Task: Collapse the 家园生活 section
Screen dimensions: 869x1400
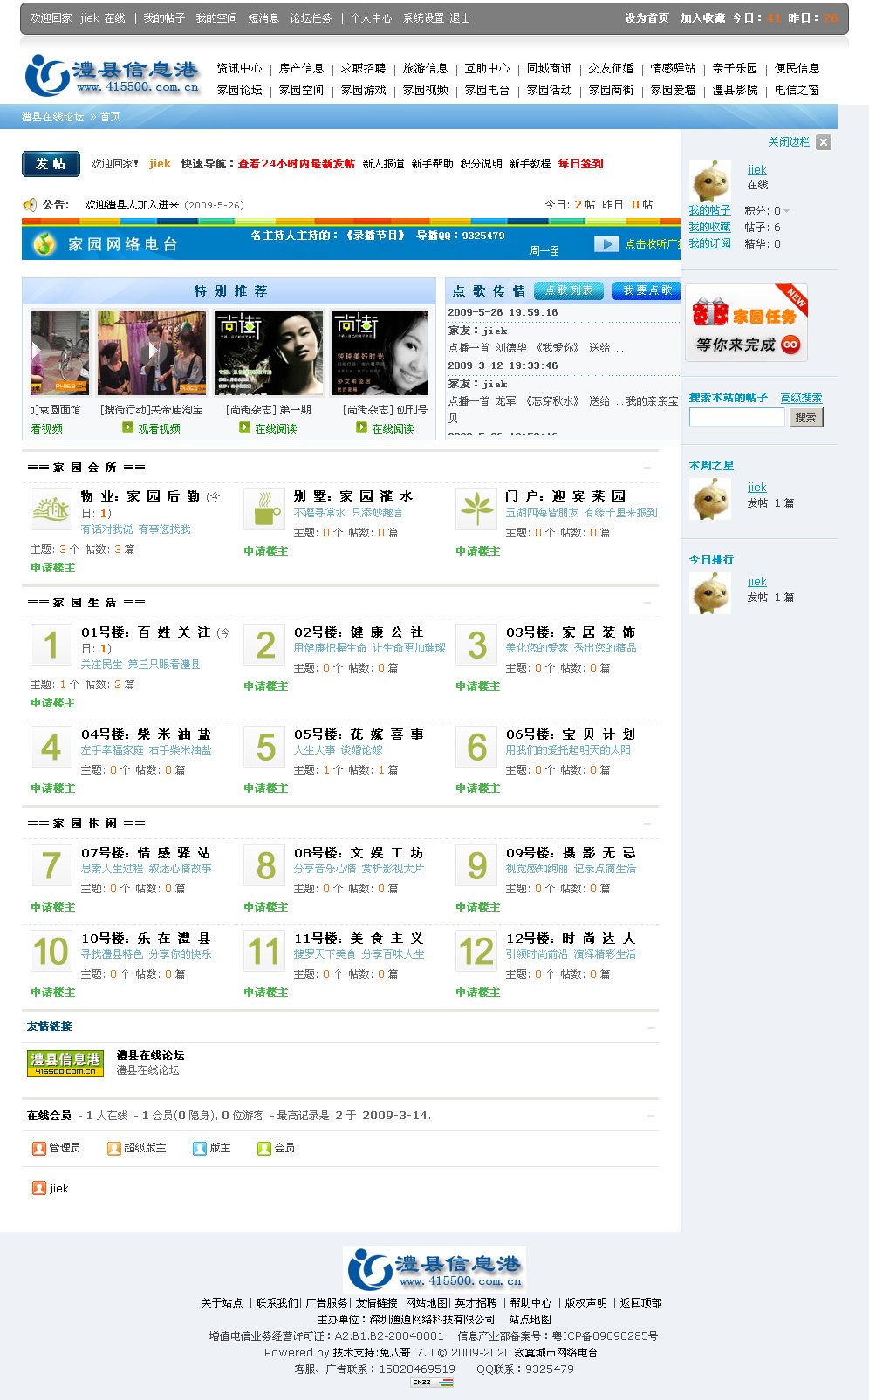Action: click(x=647, y=603)
